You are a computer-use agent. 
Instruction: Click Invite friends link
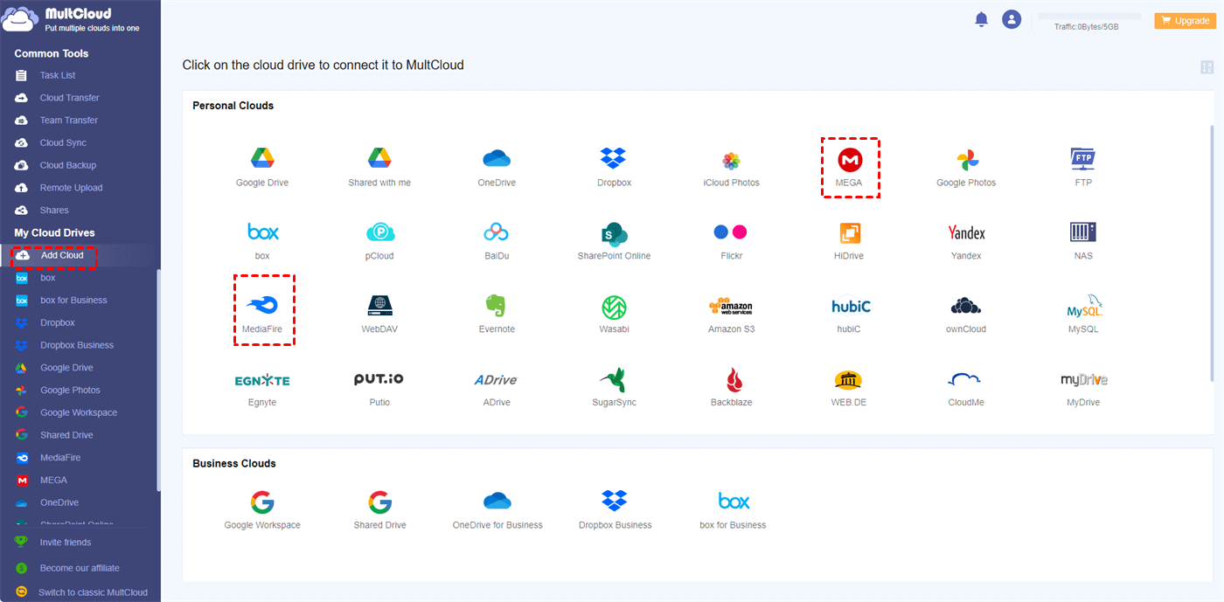point(65,543)
